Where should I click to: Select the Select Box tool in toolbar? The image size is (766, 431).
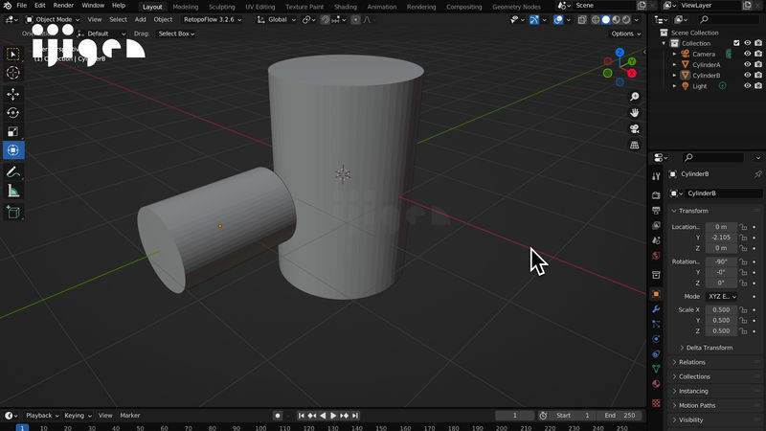point(13,54)
